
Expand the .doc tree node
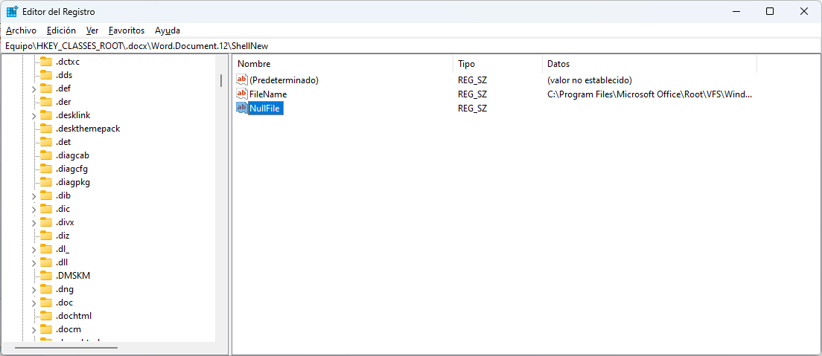34,302
